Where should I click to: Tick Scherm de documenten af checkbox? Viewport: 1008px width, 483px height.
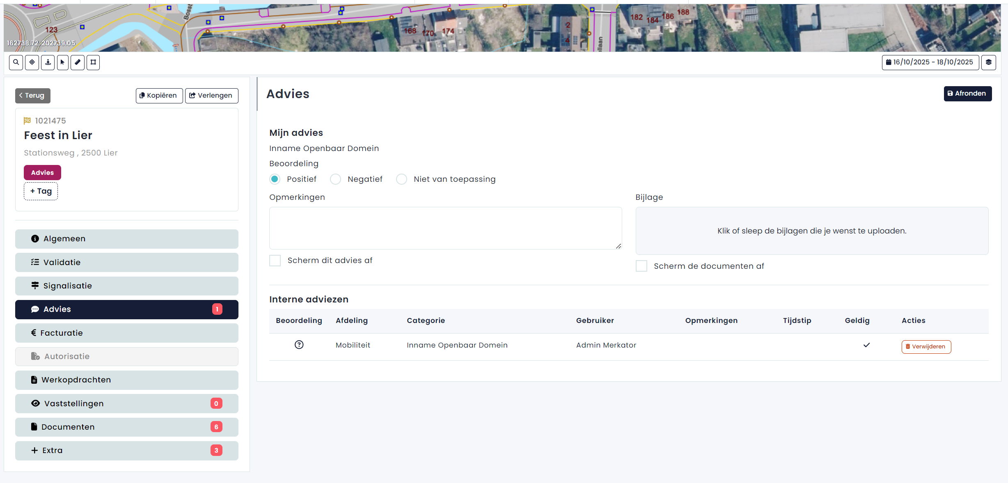coord(641,266)
